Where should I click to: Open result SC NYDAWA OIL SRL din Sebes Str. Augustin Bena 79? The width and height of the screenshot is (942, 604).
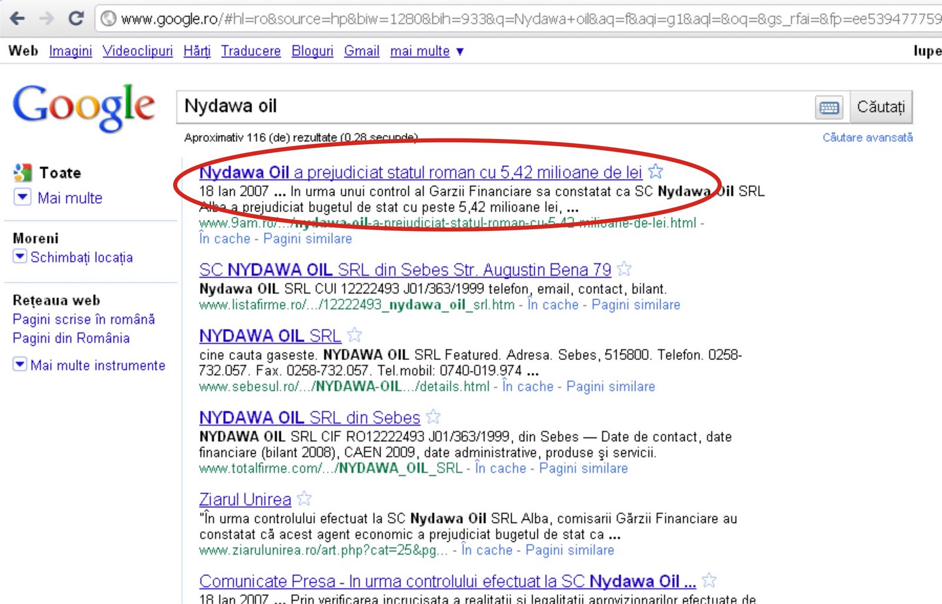tap(405, 270)
